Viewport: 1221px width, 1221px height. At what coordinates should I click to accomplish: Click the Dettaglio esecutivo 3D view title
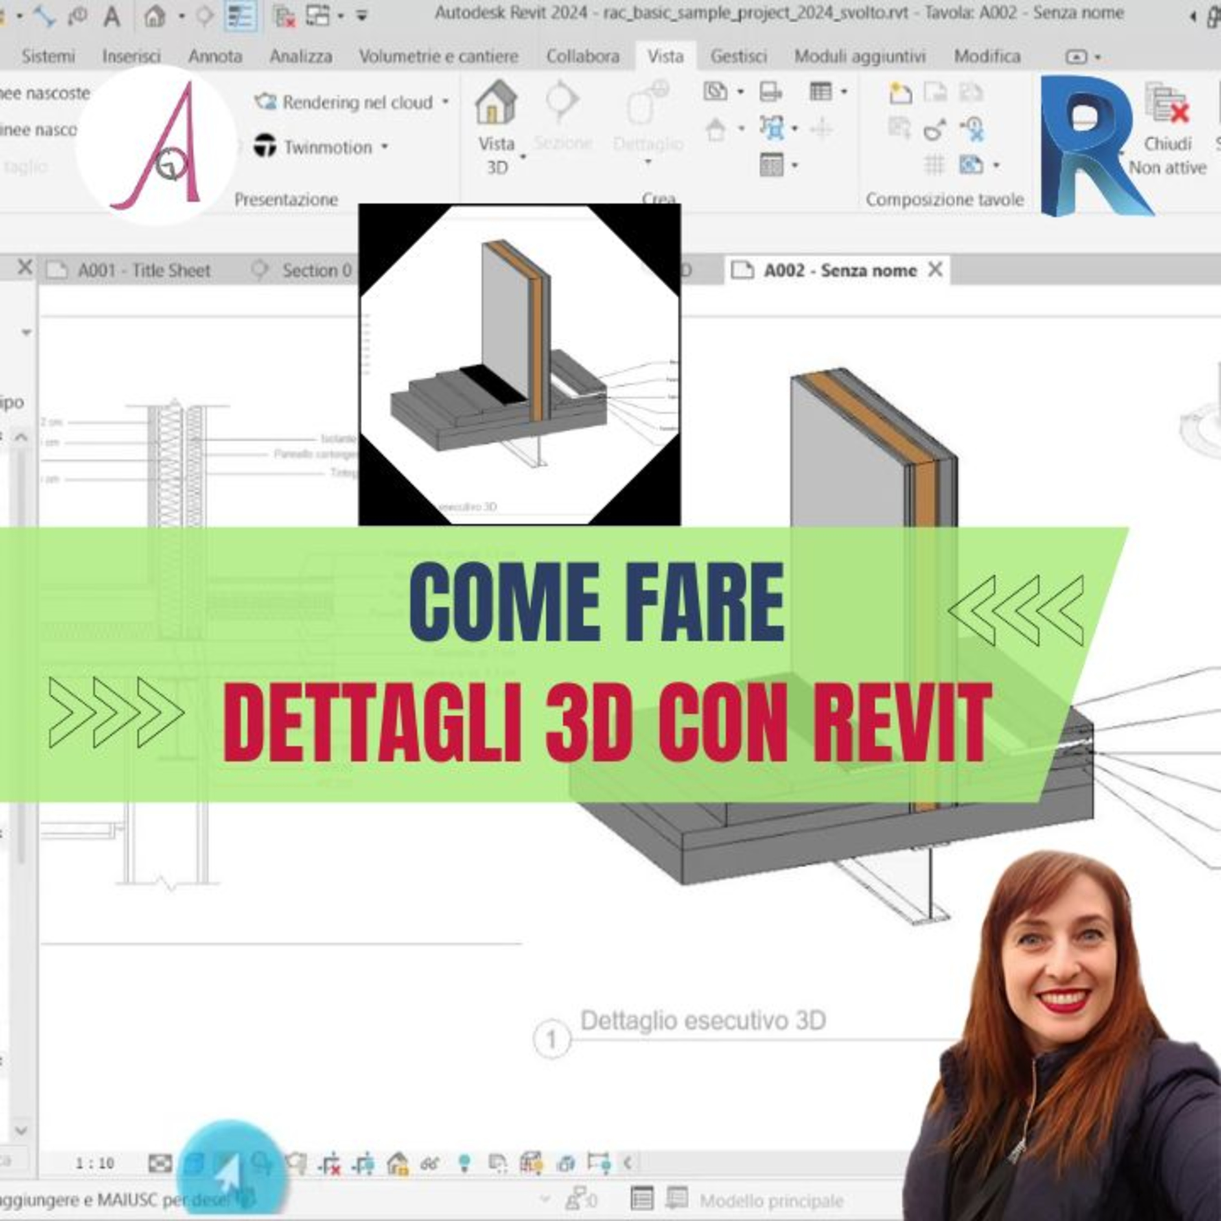point(703,1021)
